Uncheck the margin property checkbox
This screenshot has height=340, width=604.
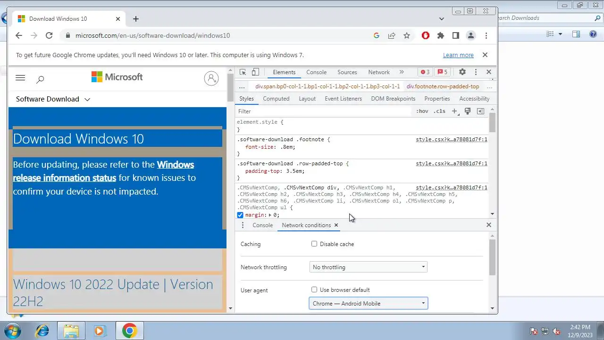[240, 215]
